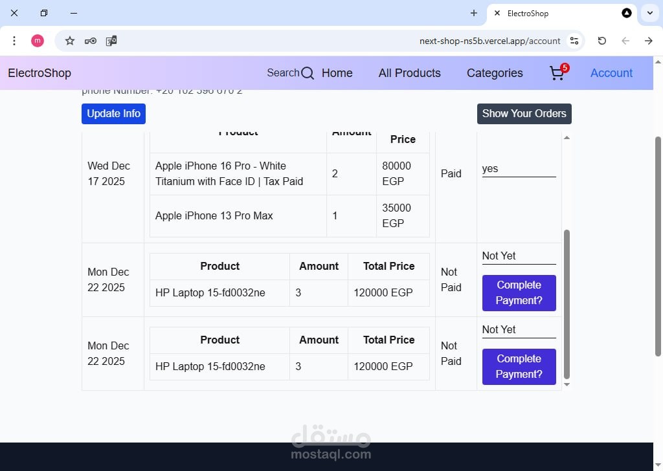Click the page vertical scrollbar thumb
The image size is (663, 471).
[x=658, y=246]
